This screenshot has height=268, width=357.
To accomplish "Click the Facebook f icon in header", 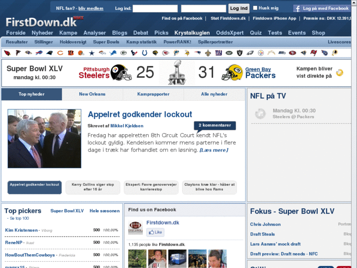I will [297, 9].
